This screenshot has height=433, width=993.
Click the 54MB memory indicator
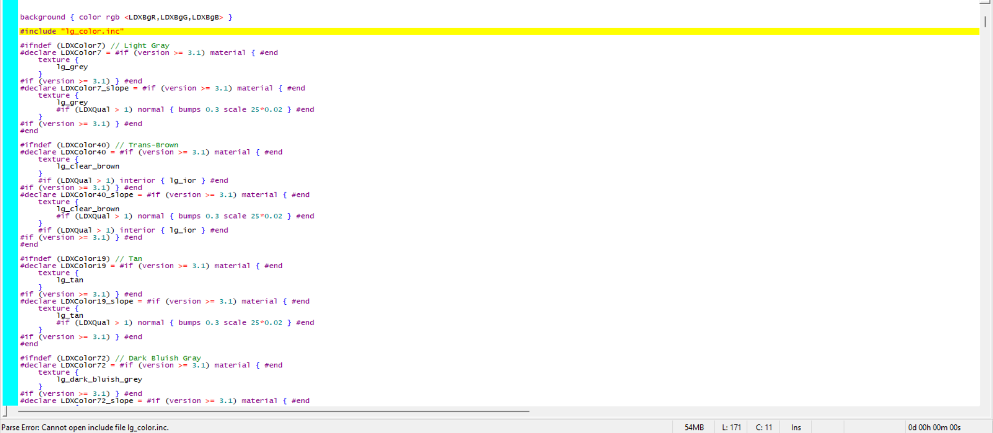pos(694,427)
